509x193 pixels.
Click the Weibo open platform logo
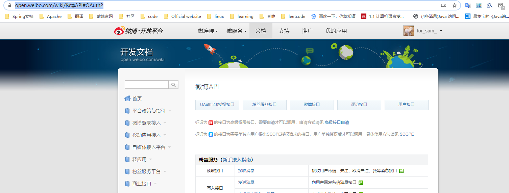point(138,31)
